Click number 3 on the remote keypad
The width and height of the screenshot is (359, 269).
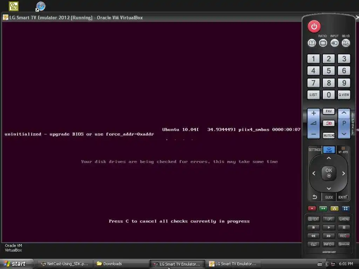344,59
